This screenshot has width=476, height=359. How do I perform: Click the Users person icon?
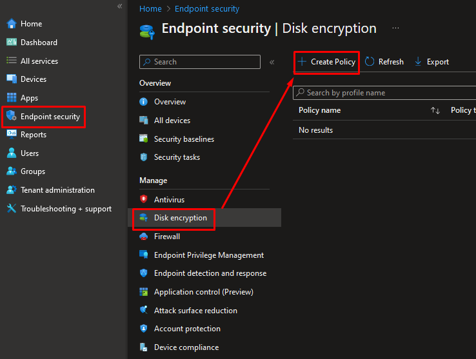click(x=12, y=153)
